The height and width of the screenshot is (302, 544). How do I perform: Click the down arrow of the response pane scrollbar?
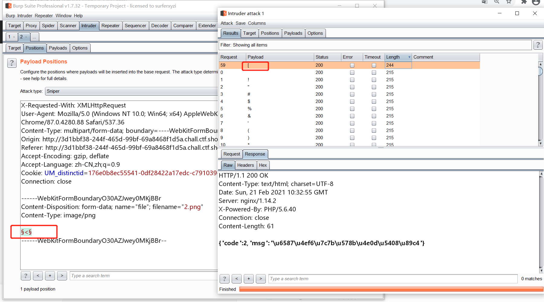pyautogui.click(x=541, y=271)
